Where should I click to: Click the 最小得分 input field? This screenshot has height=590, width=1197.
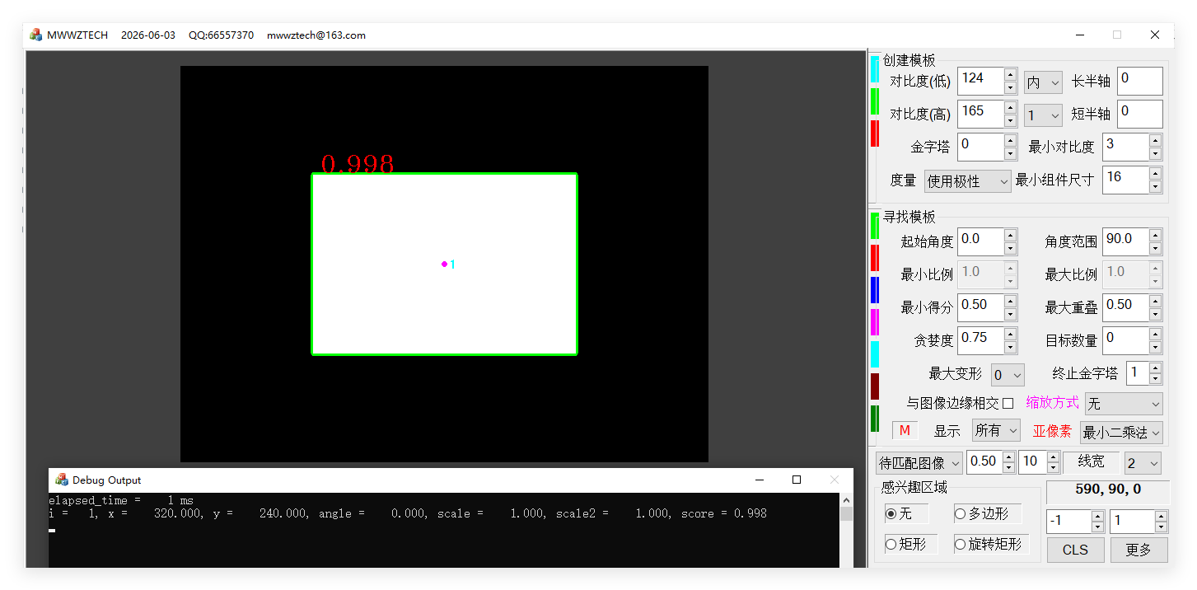(980, 307)
